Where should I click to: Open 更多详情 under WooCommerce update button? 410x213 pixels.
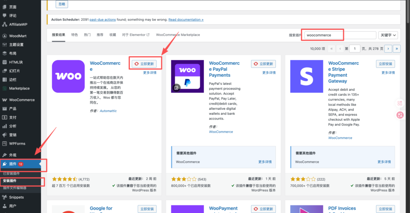[150, 73]
